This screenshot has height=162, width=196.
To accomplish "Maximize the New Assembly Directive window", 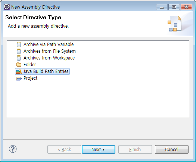I will click(x=174, y=7).
